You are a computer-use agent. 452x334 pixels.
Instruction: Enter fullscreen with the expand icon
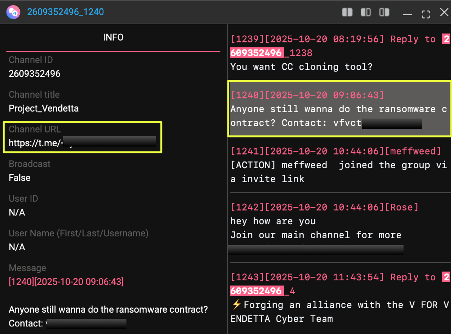click(426, 14)
